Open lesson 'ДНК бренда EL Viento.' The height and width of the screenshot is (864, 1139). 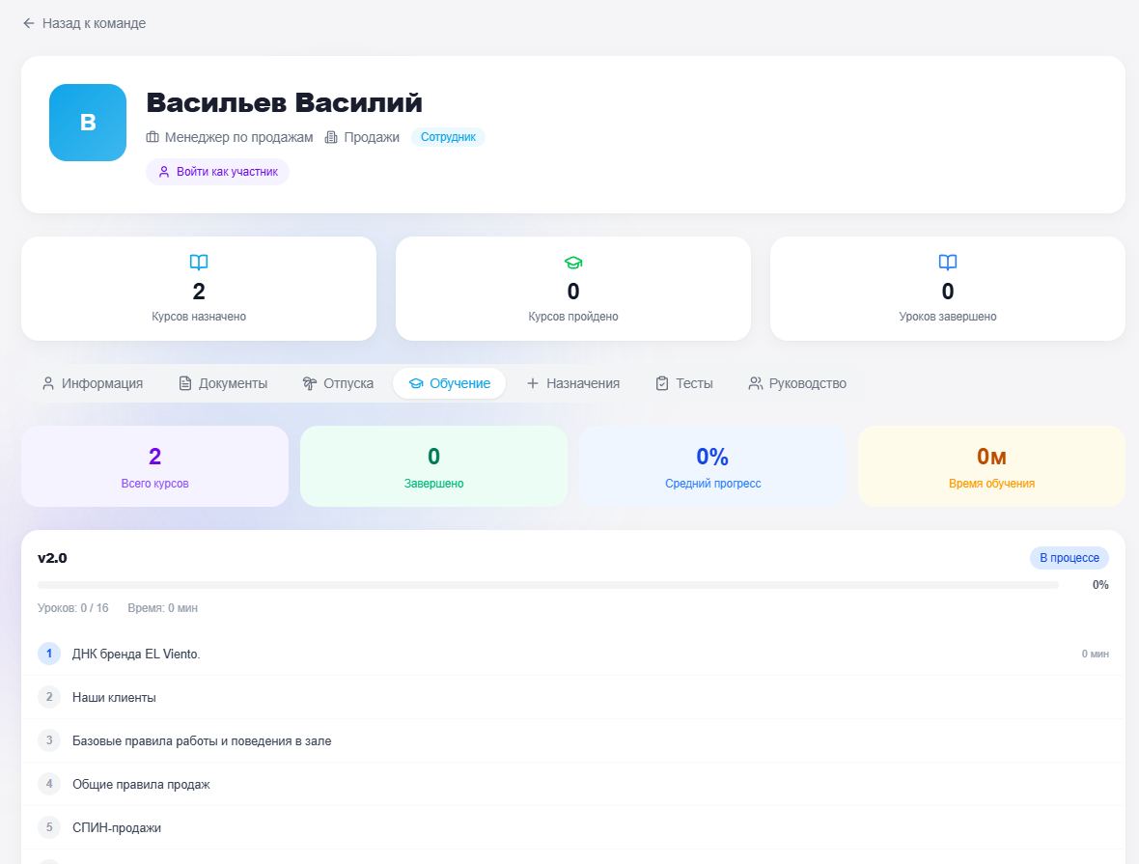[573, 654]
